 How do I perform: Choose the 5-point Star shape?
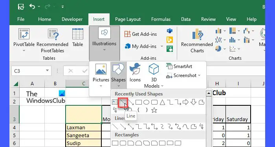(x=154, y=110)
